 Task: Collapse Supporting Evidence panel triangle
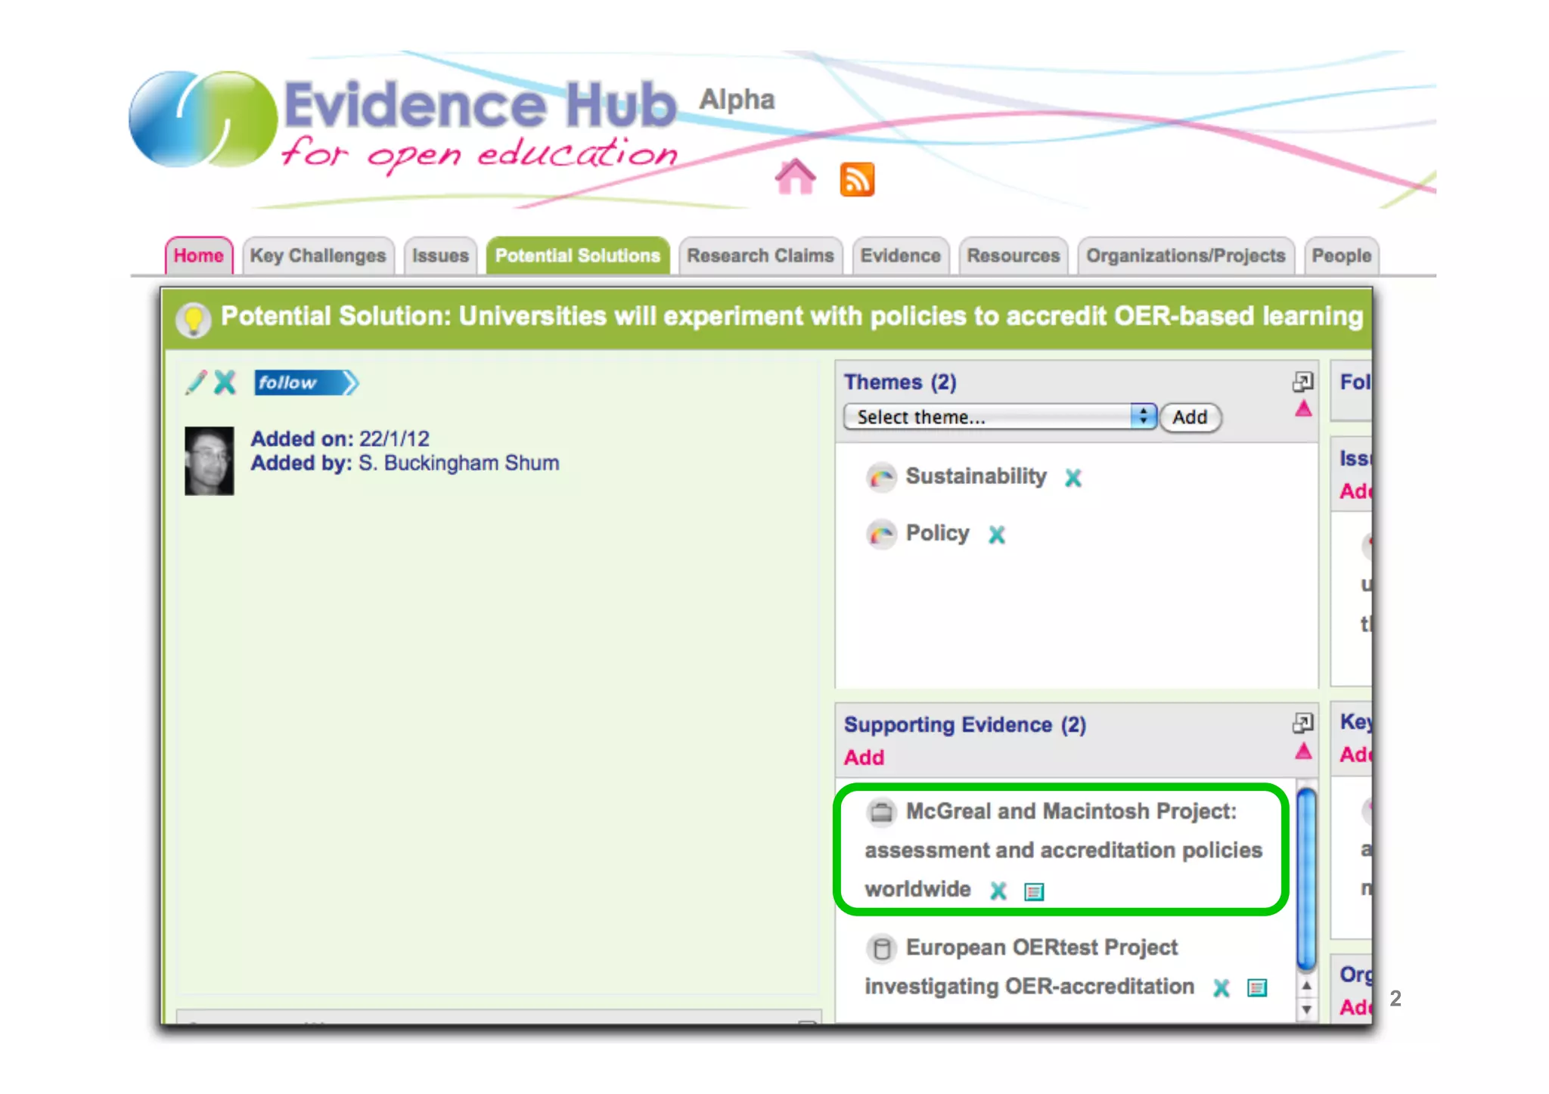tap(1303, 752)
